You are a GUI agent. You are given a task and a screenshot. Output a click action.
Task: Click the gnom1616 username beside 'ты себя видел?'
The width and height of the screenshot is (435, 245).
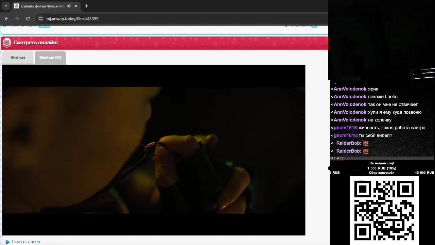[x=345, y=135]
